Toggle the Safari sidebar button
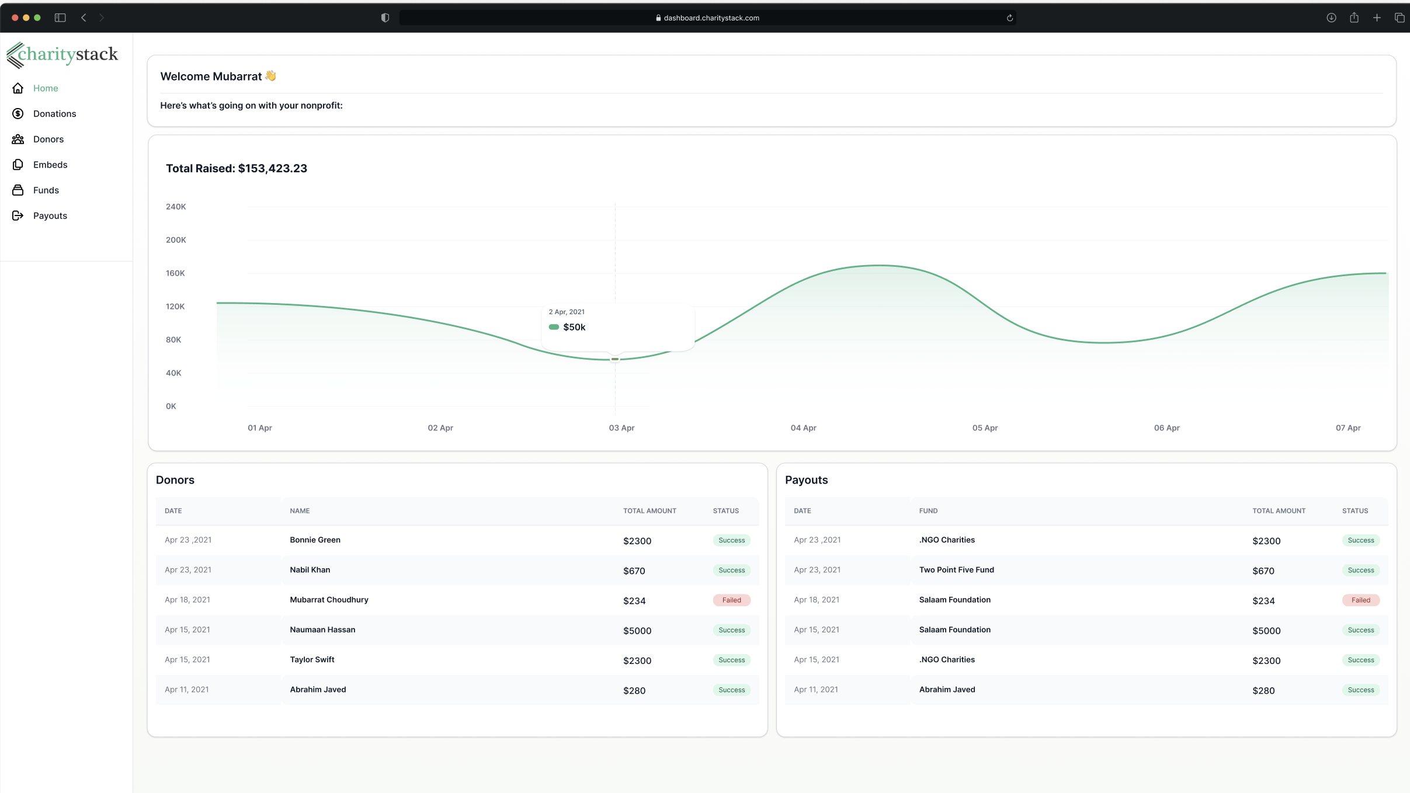This screenshot has height=793, width=1410. pos(60,18)
